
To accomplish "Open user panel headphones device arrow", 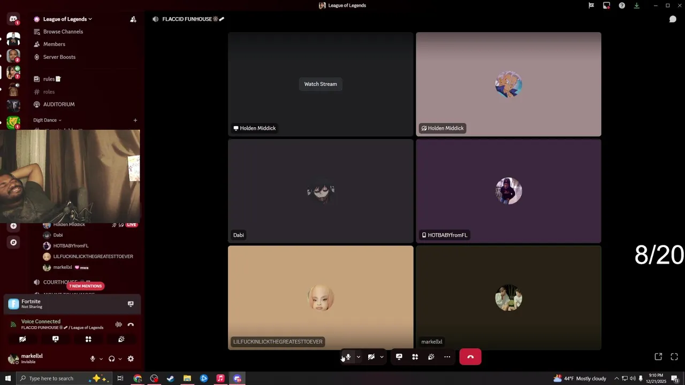I will [x=120, y=359].
